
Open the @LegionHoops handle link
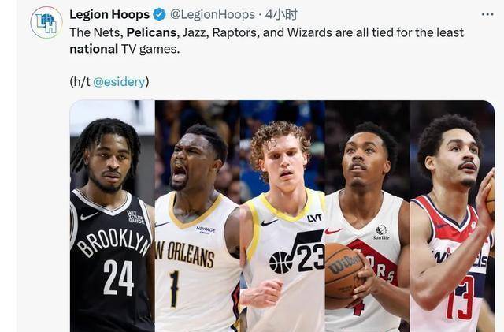pos(212,14)
